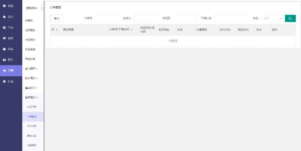Sort the table by ID column arrows
The width and height of the screenshot is (301, 151).
(x=57, y=29)
